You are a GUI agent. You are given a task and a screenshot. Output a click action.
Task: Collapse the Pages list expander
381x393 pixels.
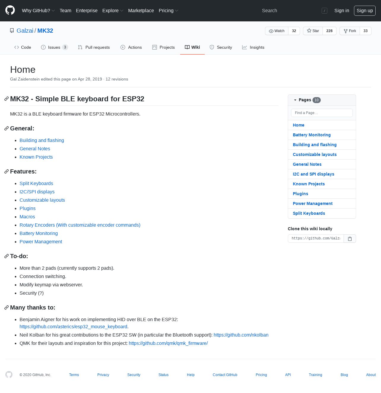click(x=295, y=100)
